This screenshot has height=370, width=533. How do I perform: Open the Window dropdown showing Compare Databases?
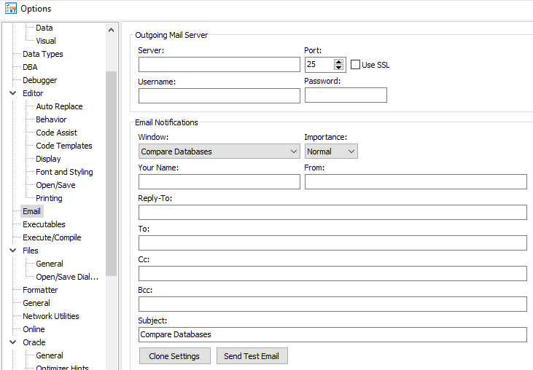[x=219, y=151]
